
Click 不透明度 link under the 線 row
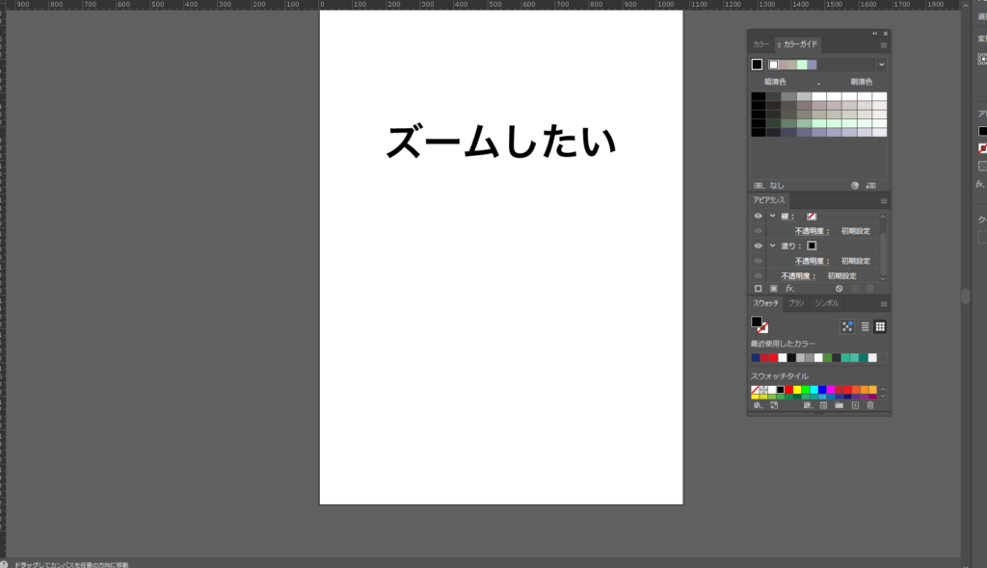click(x=810, y=231)
